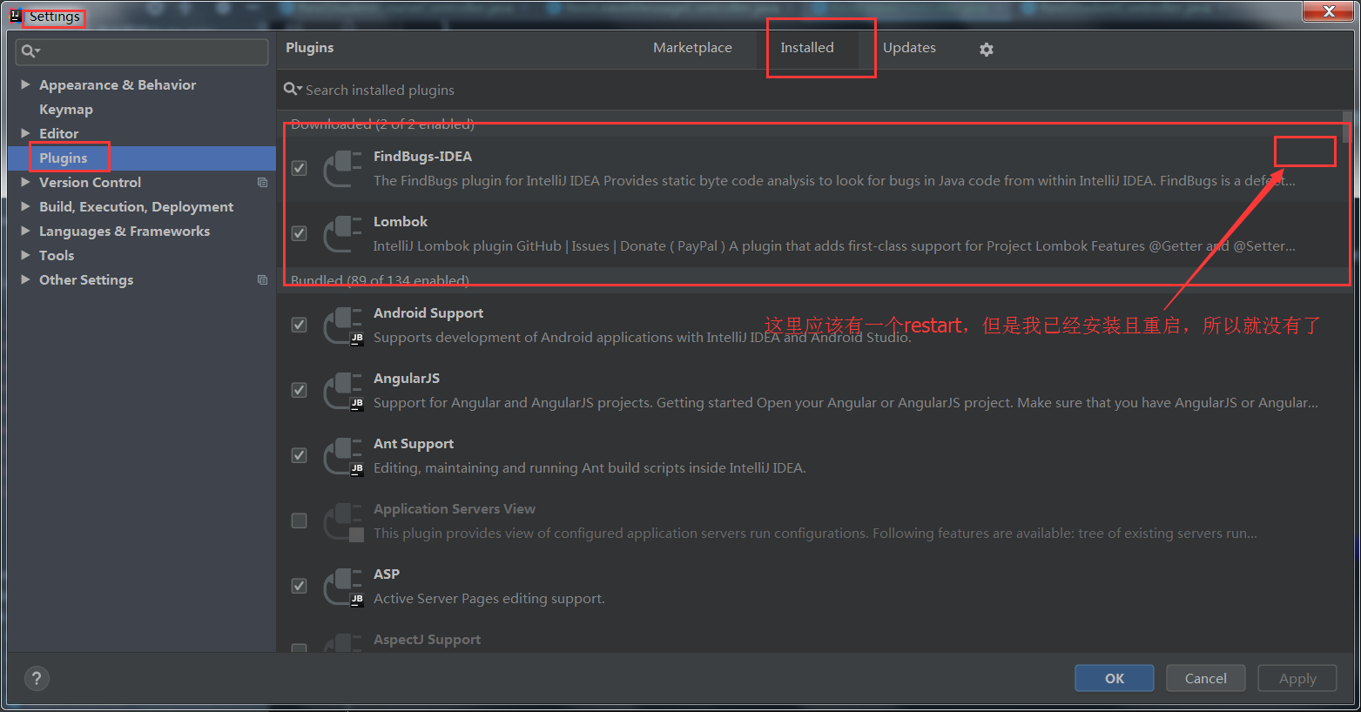The height and width of the screenshot is (712, 1361).
Task: Disable the Lombok plugin checkbox
Action: pyautogui.click(x=299, y=233)
